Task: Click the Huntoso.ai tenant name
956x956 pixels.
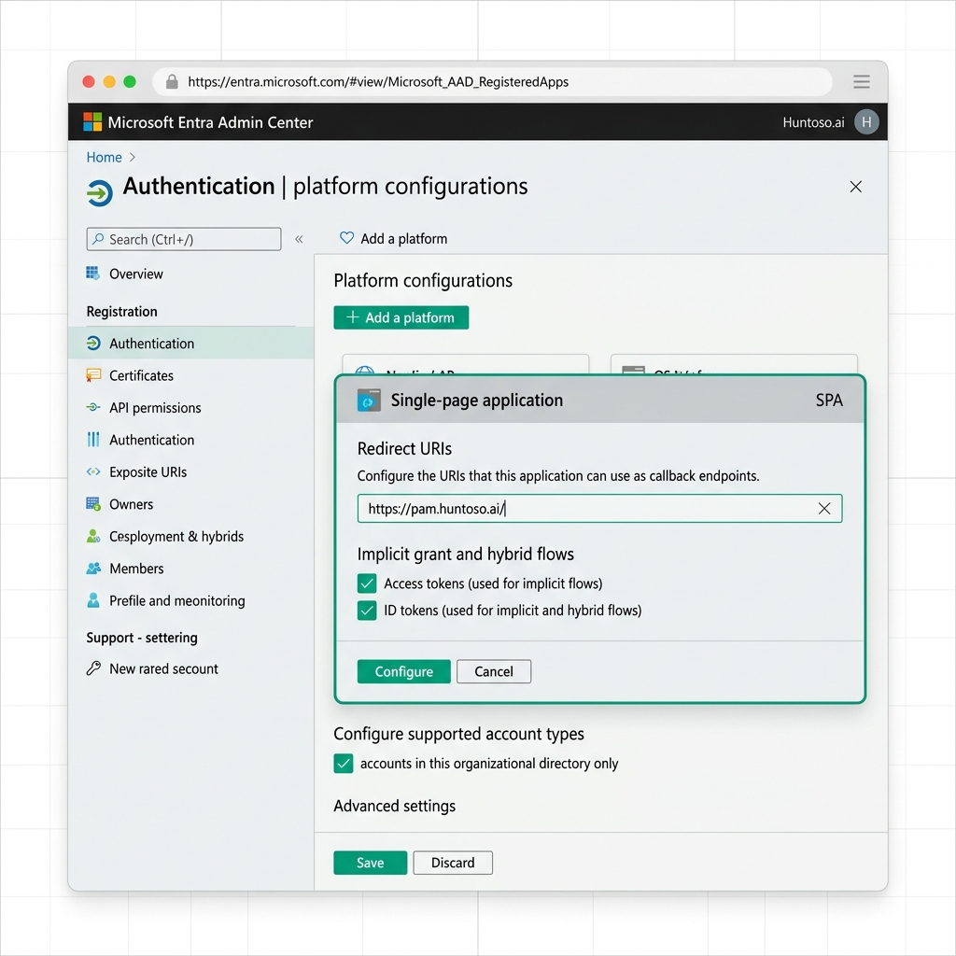Action: [x=813, y=122]
